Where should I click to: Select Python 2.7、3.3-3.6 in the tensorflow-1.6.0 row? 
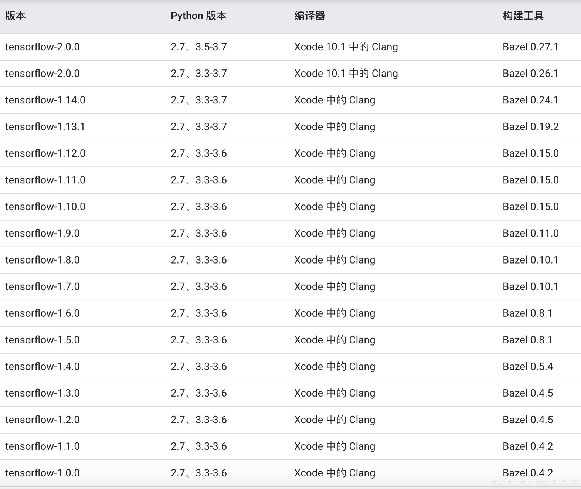click(199, 313)
